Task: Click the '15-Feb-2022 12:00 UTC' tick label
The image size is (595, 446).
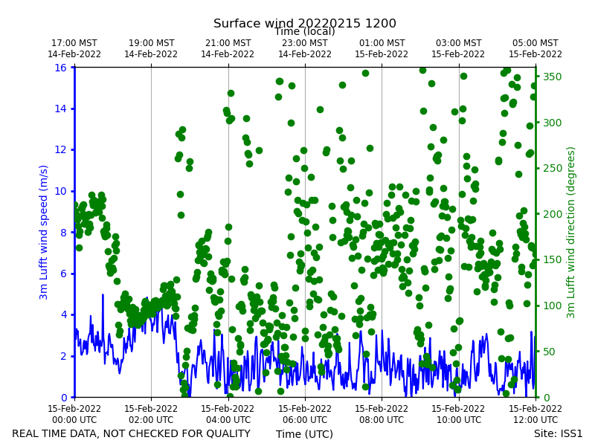Action: click(x=535, y=414)
